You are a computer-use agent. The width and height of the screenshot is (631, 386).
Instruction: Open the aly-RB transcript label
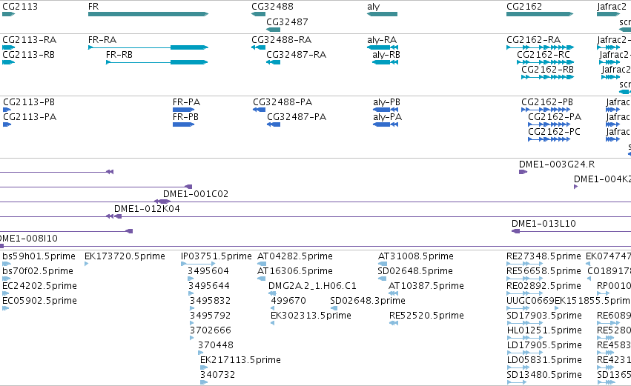(x=386, y=55)
